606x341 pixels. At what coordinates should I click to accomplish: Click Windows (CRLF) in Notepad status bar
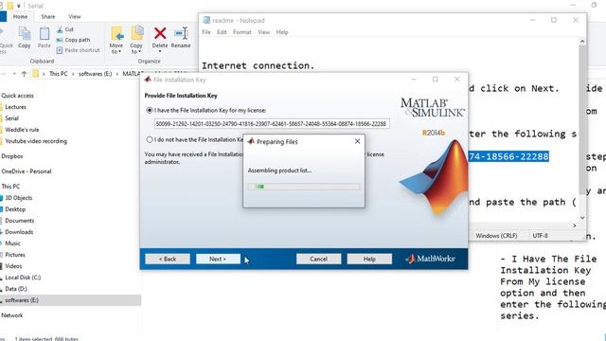pos(496,236)
